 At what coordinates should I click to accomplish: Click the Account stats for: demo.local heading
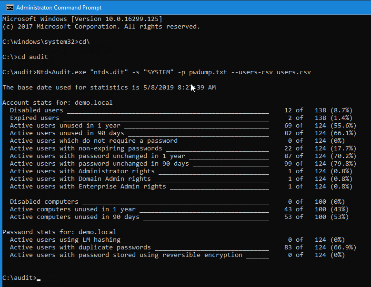pyautogui.click(x=58, y=103)
